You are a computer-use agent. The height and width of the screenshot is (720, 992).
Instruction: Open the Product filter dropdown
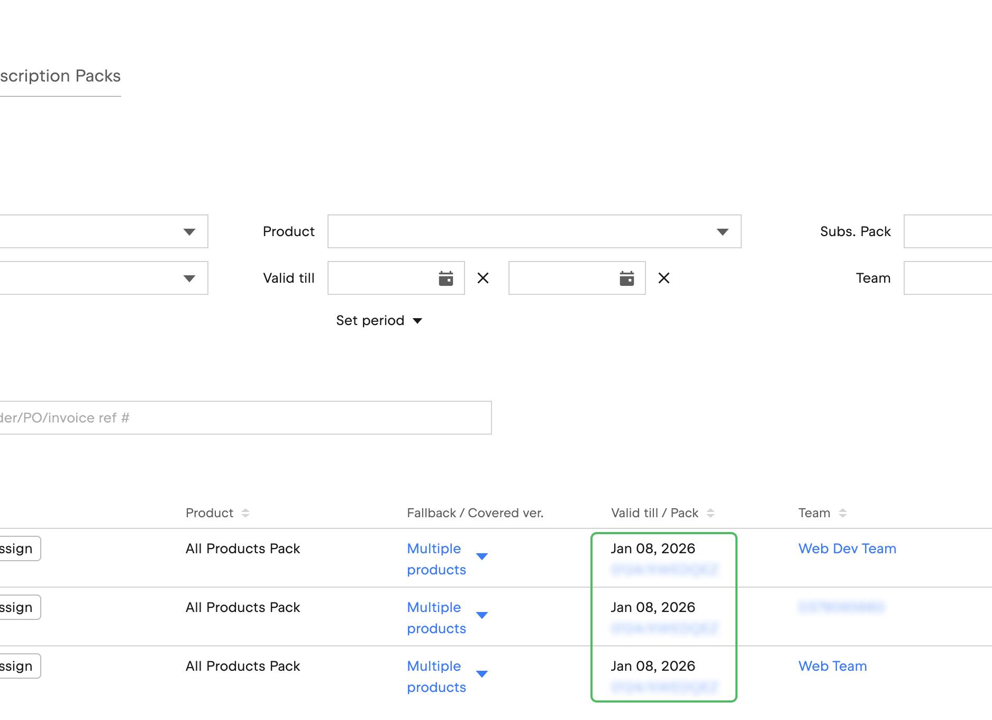tap(534, 231)
